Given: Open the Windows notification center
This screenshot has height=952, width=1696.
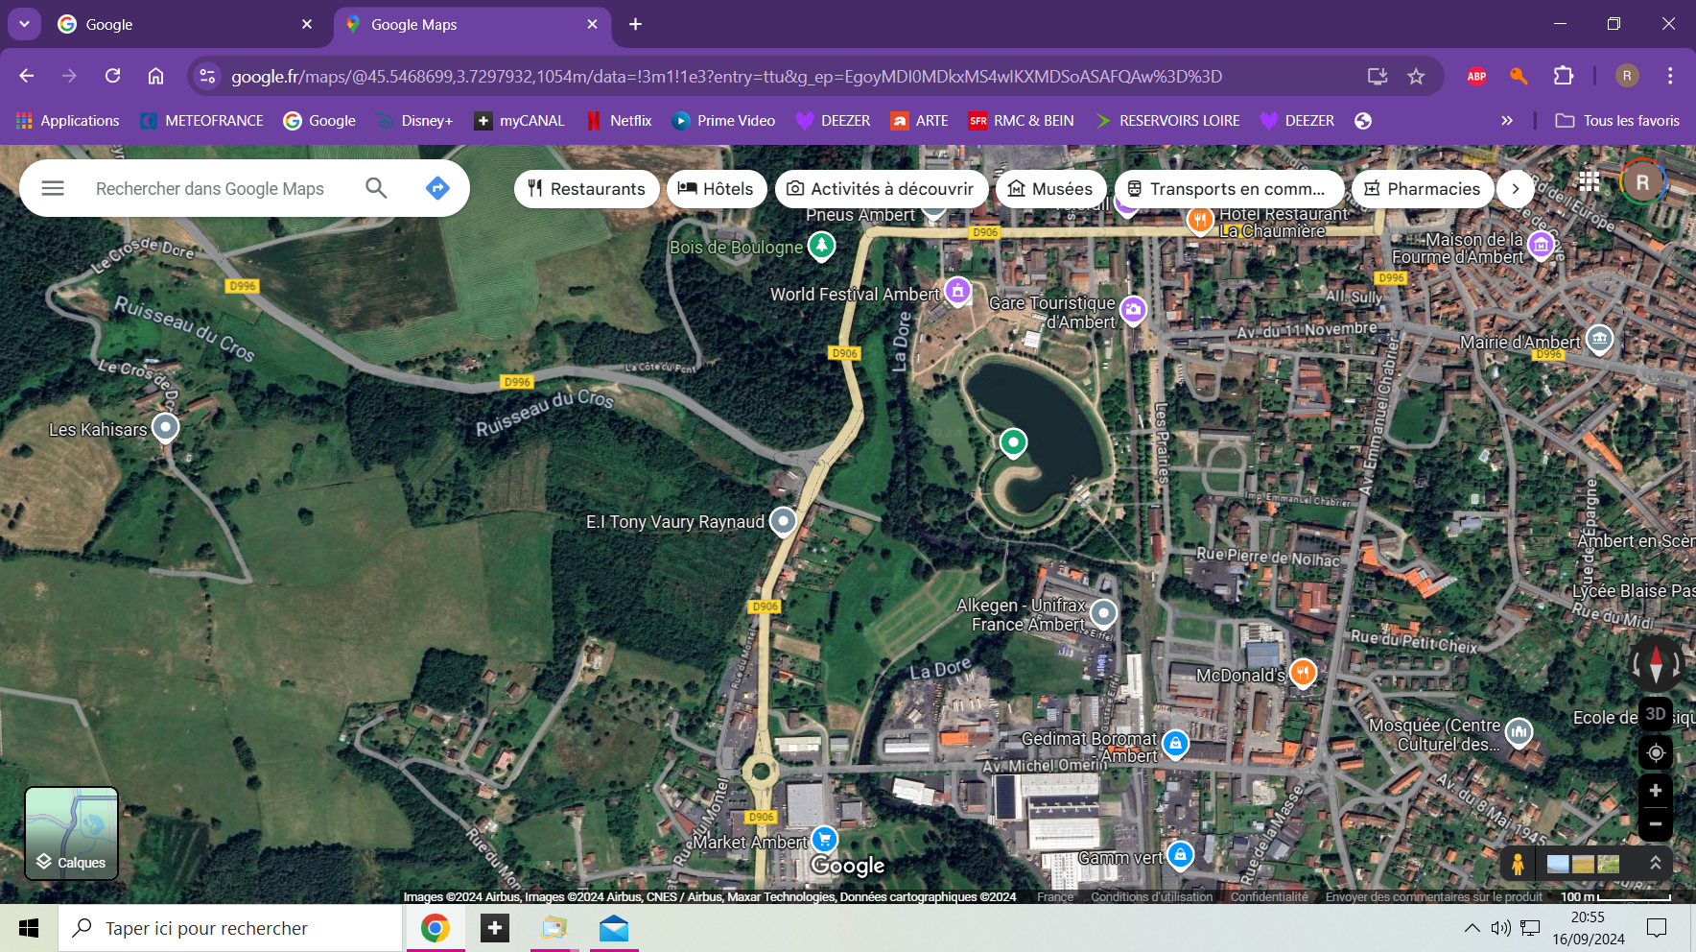Looking at the screenshot, I should click(x=1657, y=928).
